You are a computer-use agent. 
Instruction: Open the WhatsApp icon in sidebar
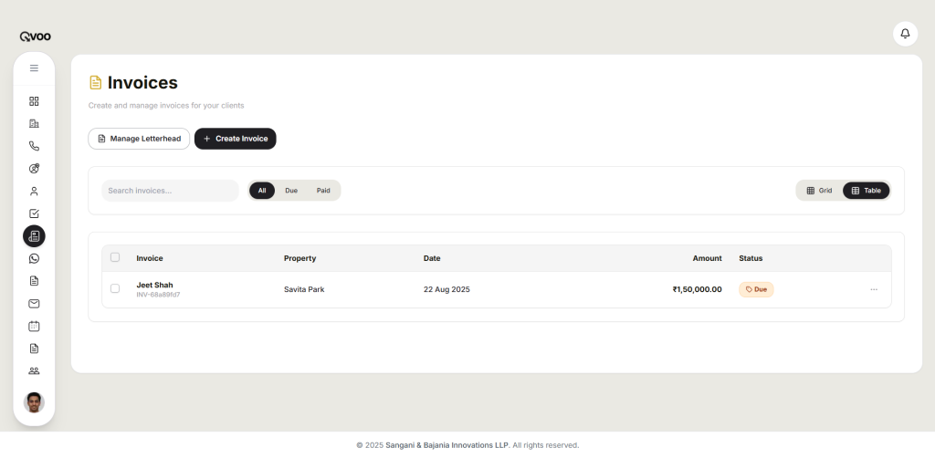tap(34, 258)
